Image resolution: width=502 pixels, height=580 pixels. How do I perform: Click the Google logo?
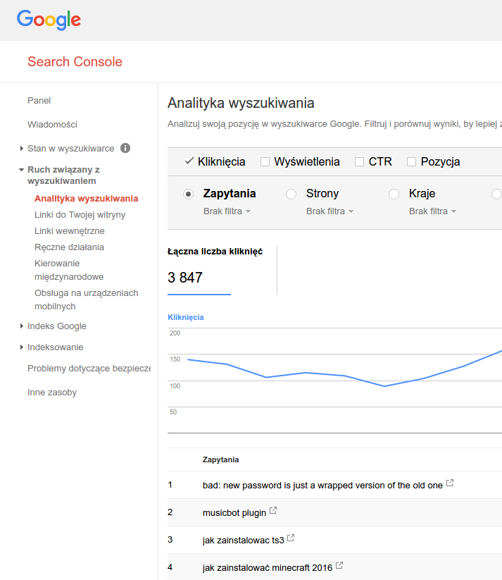[x=49, y=20]
